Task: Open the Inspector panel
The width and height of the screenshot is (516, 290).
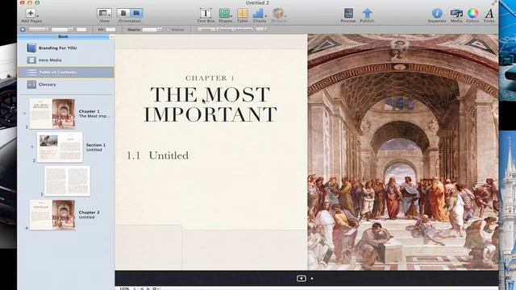Action: tap(437, 15)
